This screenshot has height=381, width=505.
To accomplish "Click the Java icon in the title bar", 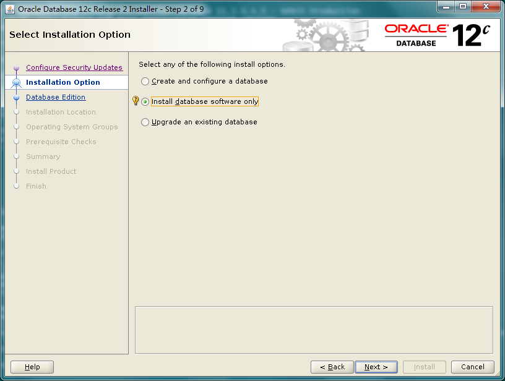I will 10,9.
